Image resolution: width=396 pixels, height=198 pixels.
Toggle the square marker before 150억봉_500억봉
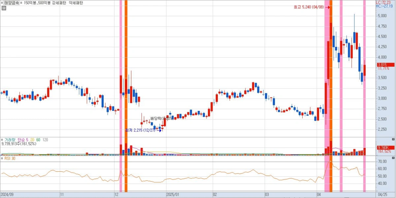tap(21, 3)
